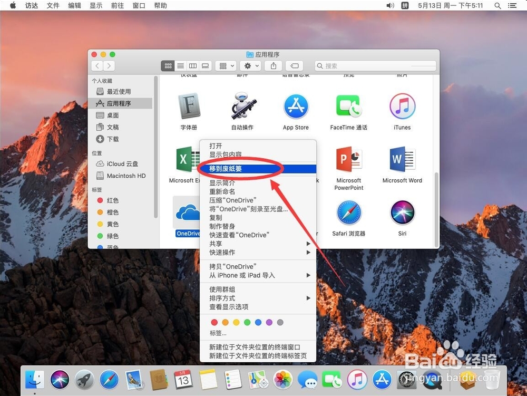Image resolution: width=527 pixels, height=396 pixels.
Task: Select the OneDrive app icon
Action: [x=187, y=213]
